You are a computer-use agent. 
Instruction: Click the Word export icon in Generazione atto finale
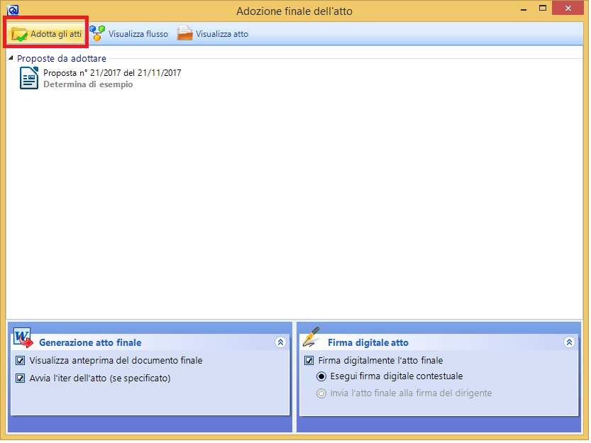23,337
